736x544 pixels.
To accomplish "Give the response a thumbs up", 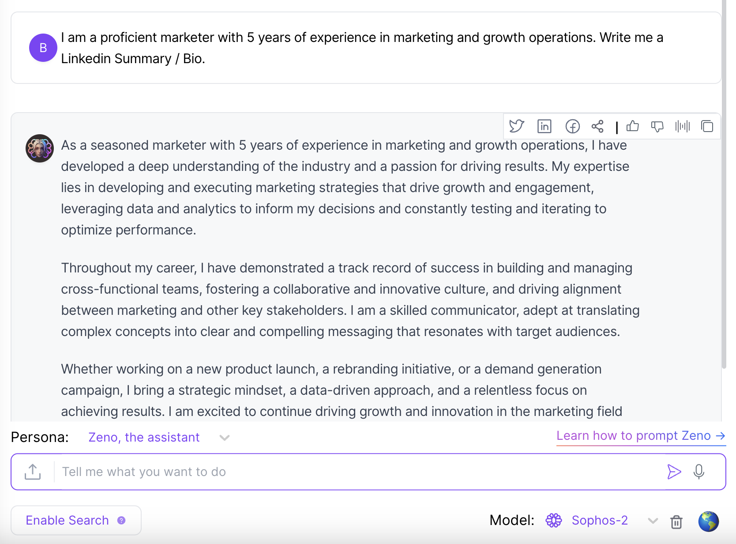I will click(x=633, y=126).
